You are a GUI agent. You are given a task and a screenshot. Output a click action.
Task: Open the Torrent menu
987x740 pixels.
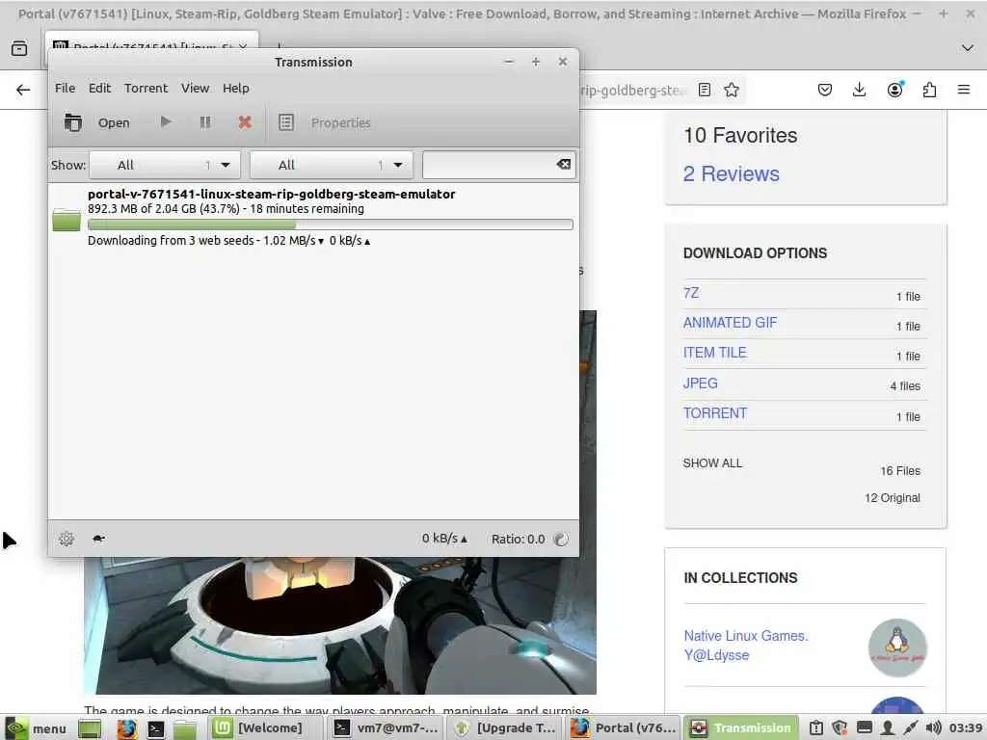[147, 88]
